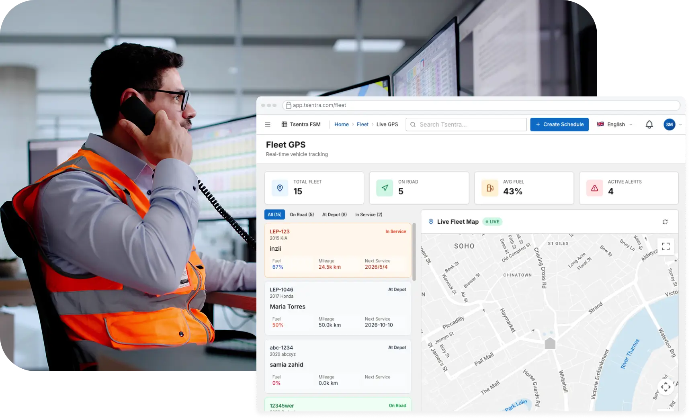Screen dimensions: 690x419
Task: Click the 50% fuel value
Action: (278, 325)
